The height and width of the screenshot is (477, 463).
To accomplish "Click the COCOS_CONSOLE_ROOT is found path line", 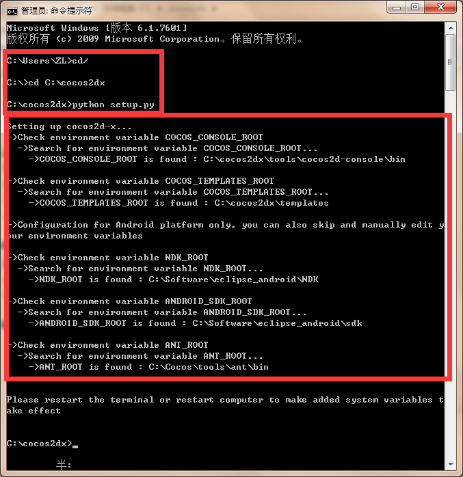I will click(x=217, y=159).
